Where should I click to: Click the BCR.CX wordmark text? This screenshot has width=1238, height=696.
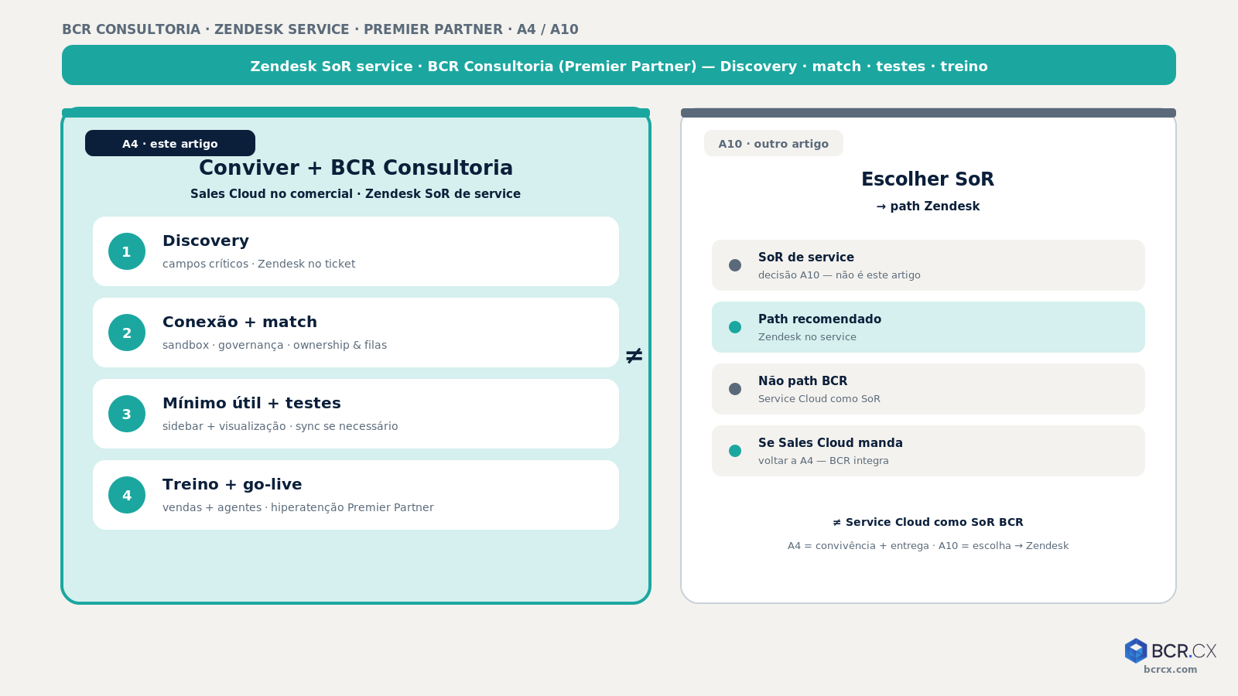pos(1184,650)
